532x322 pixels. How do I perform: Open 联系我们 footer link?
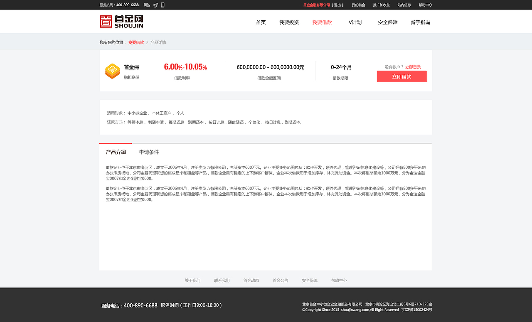click(222, 280)
